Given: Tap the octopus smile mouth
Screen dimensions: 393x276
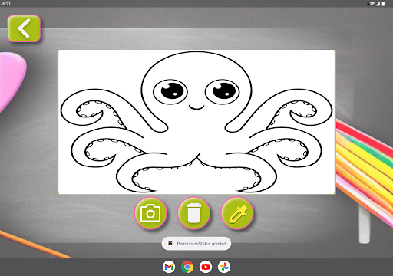Looking at the screenshot, I should point(196,107).
